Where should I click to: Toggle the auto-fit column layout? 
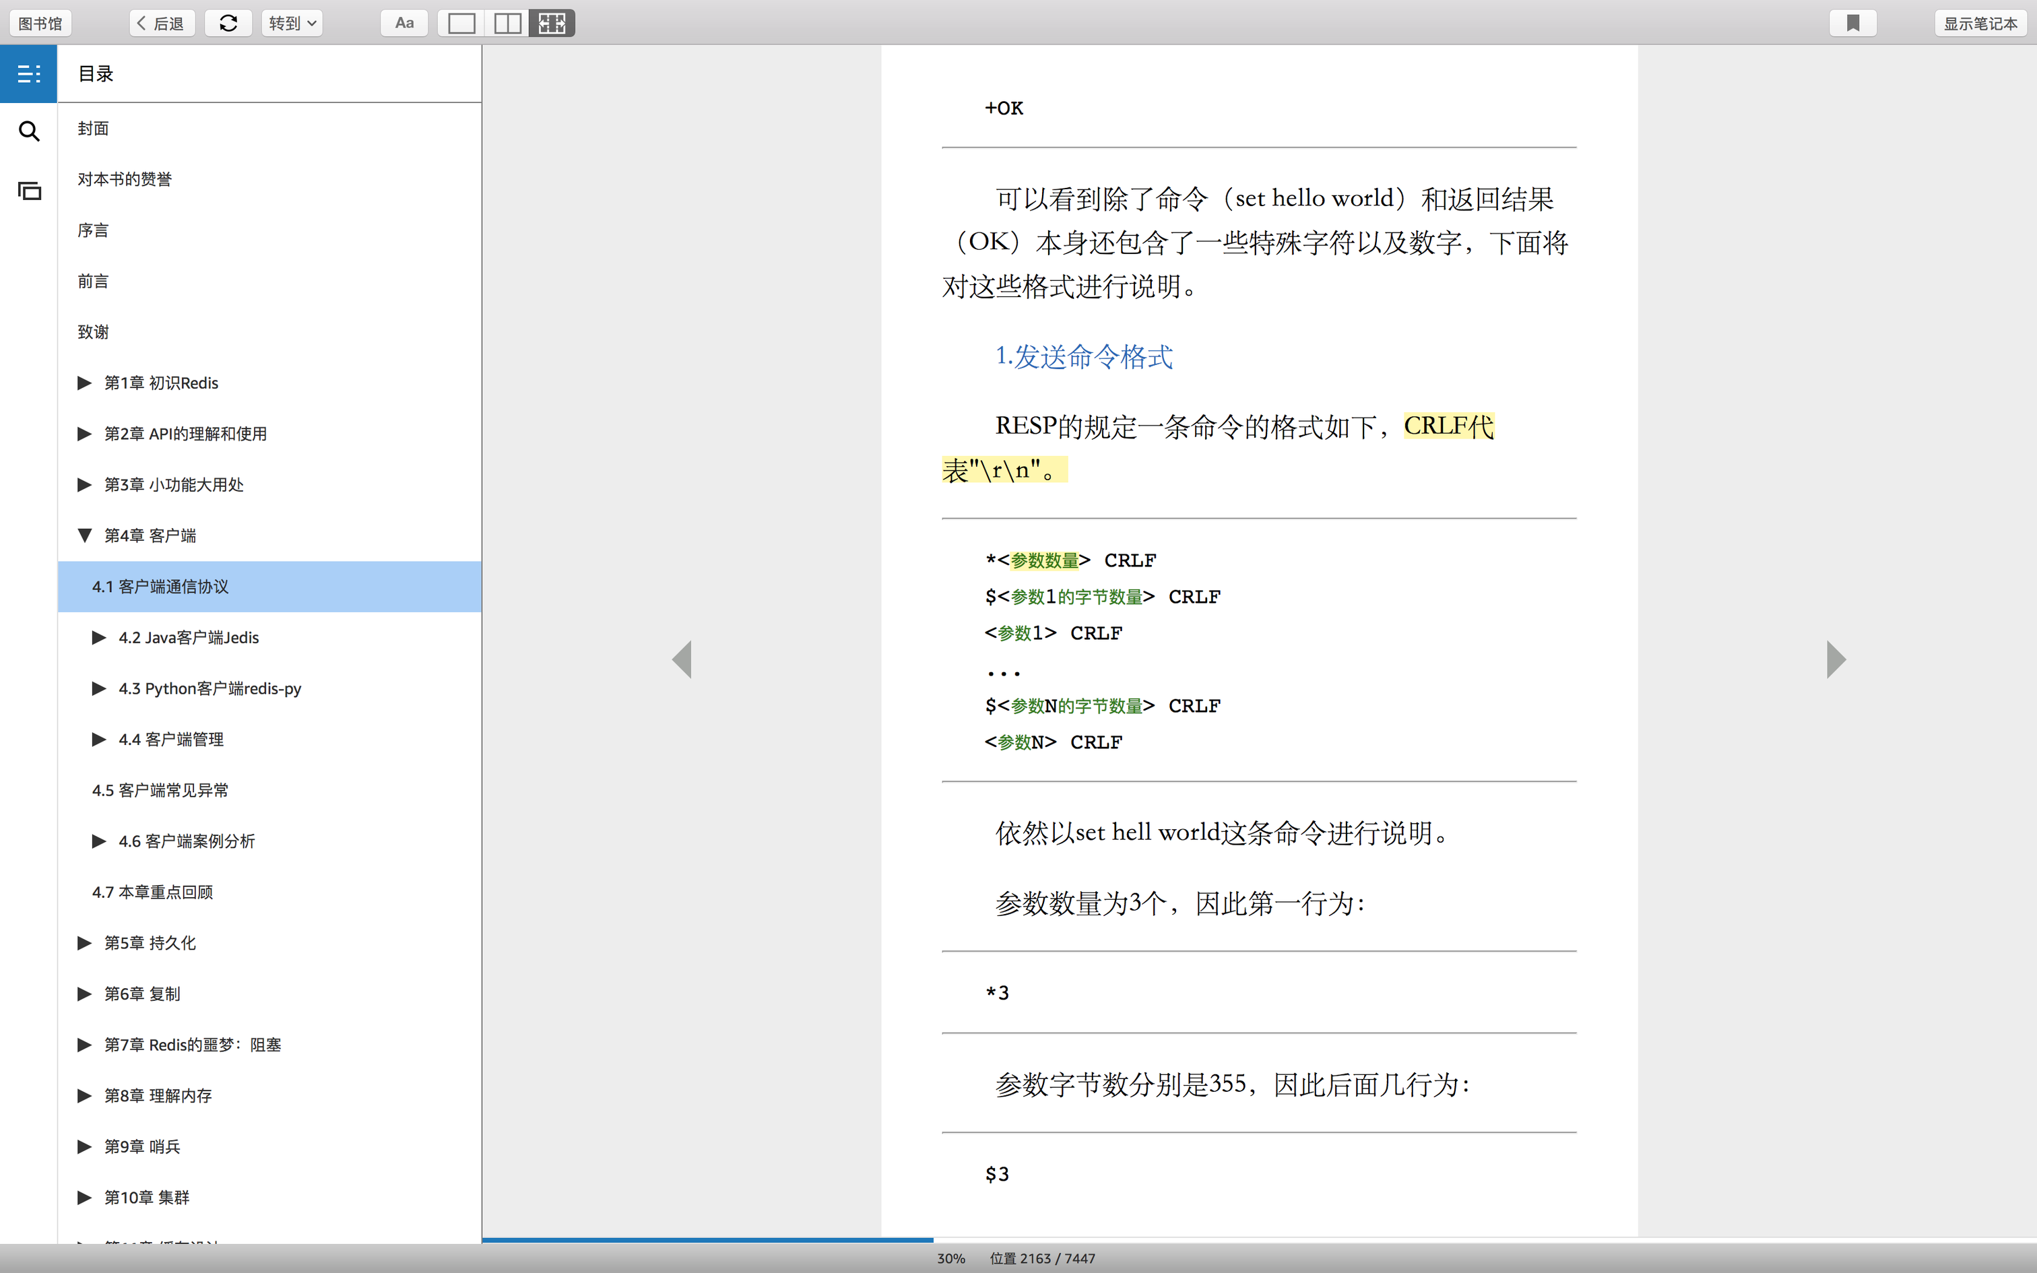pyautogui.click(x=552, y=24)
